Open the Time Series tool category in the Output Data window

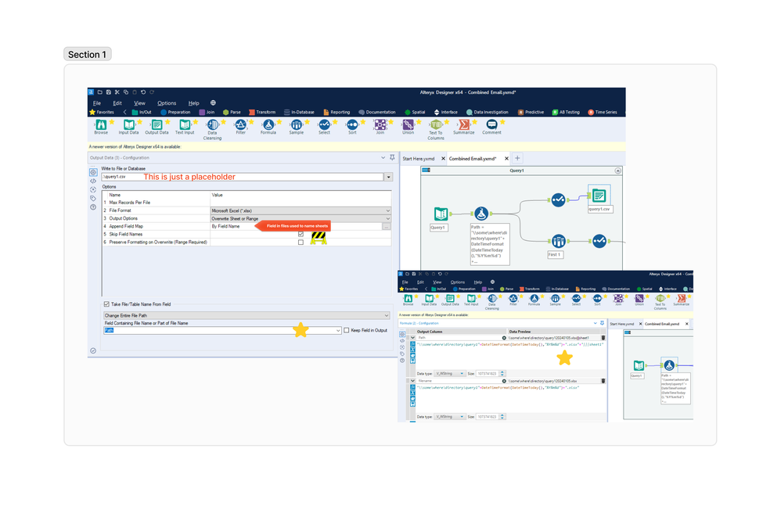click(x=603, y=112)
